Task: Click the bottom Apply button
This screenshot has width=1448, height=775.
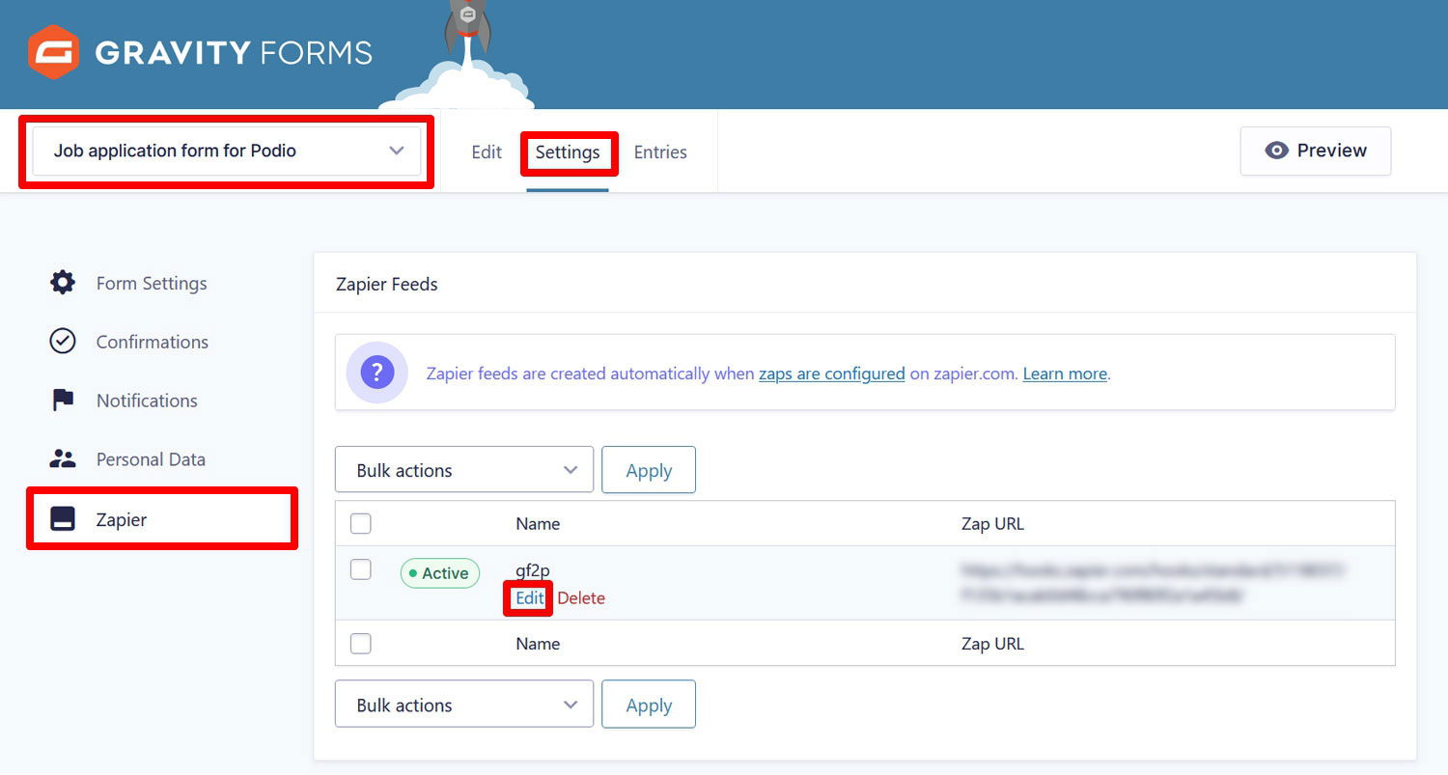Action: (649, 705)
